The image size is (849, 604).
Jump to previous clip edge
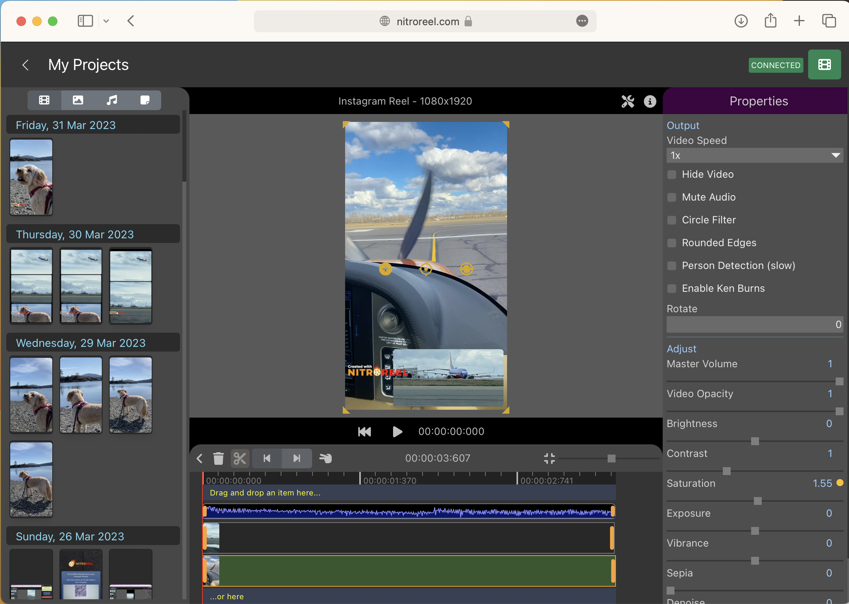click(267, 459)
